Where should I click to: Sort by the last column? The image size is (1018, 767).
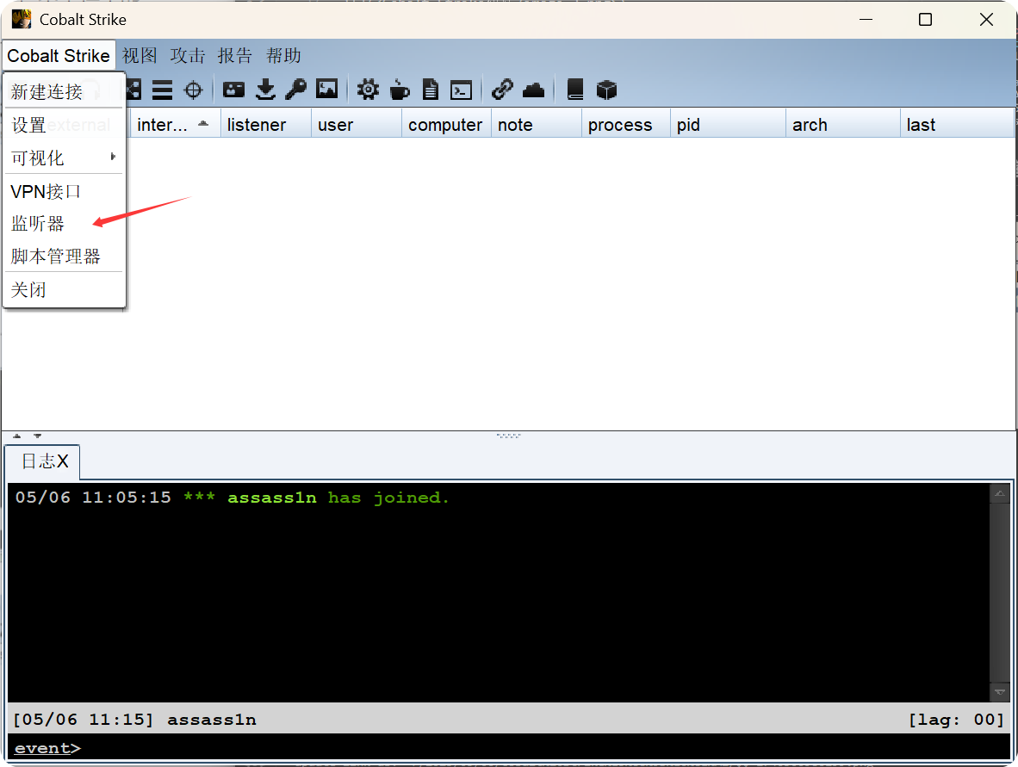tap(958, 125)
